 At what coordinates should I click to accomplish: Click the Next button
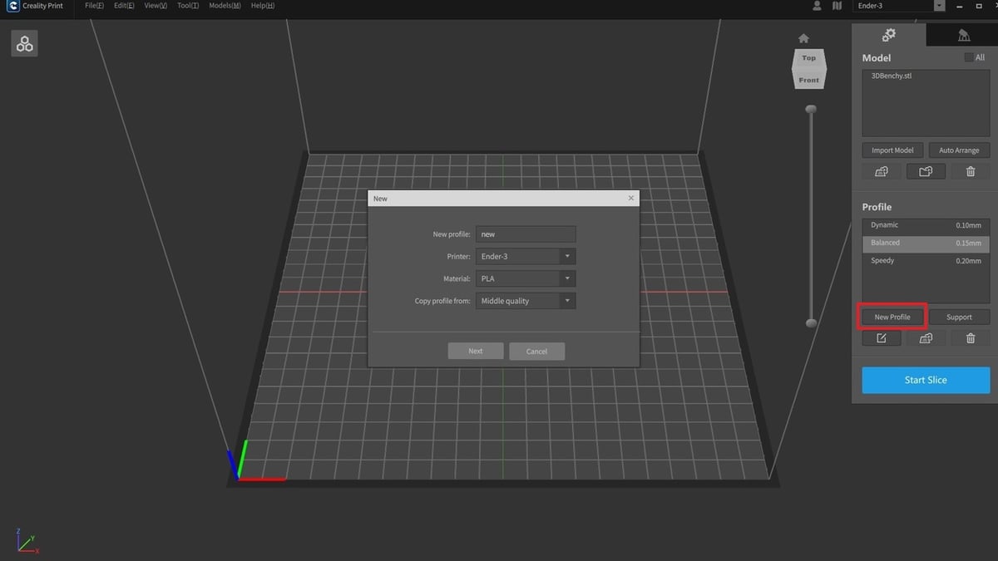476,351
